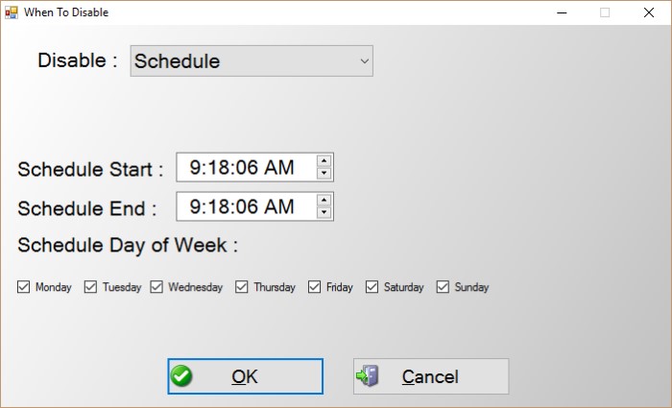Decrease Schedule Start time with down arrow
Screen dimensions: 672x408
324,174
